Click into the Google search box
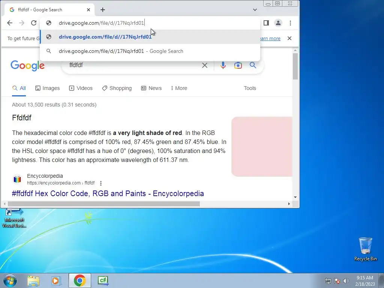384x288 pixels. pos(132,65)
